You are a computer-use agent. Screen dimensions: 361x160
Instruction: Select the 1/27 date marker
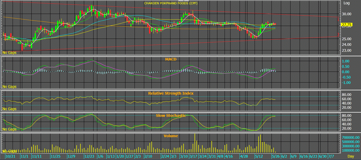(129, 156)
